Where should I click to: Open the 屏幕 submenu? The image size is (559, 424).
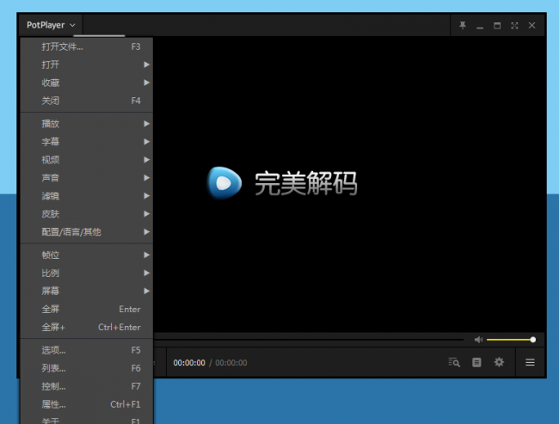click(x=87, y=291)
